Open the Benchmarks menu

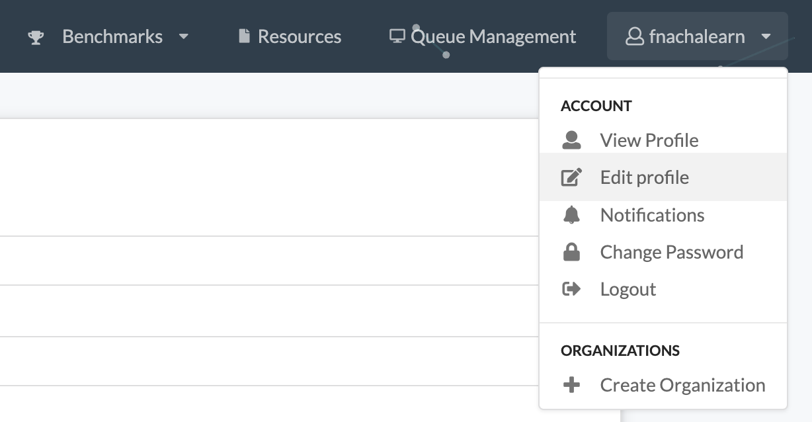point(112,36)
